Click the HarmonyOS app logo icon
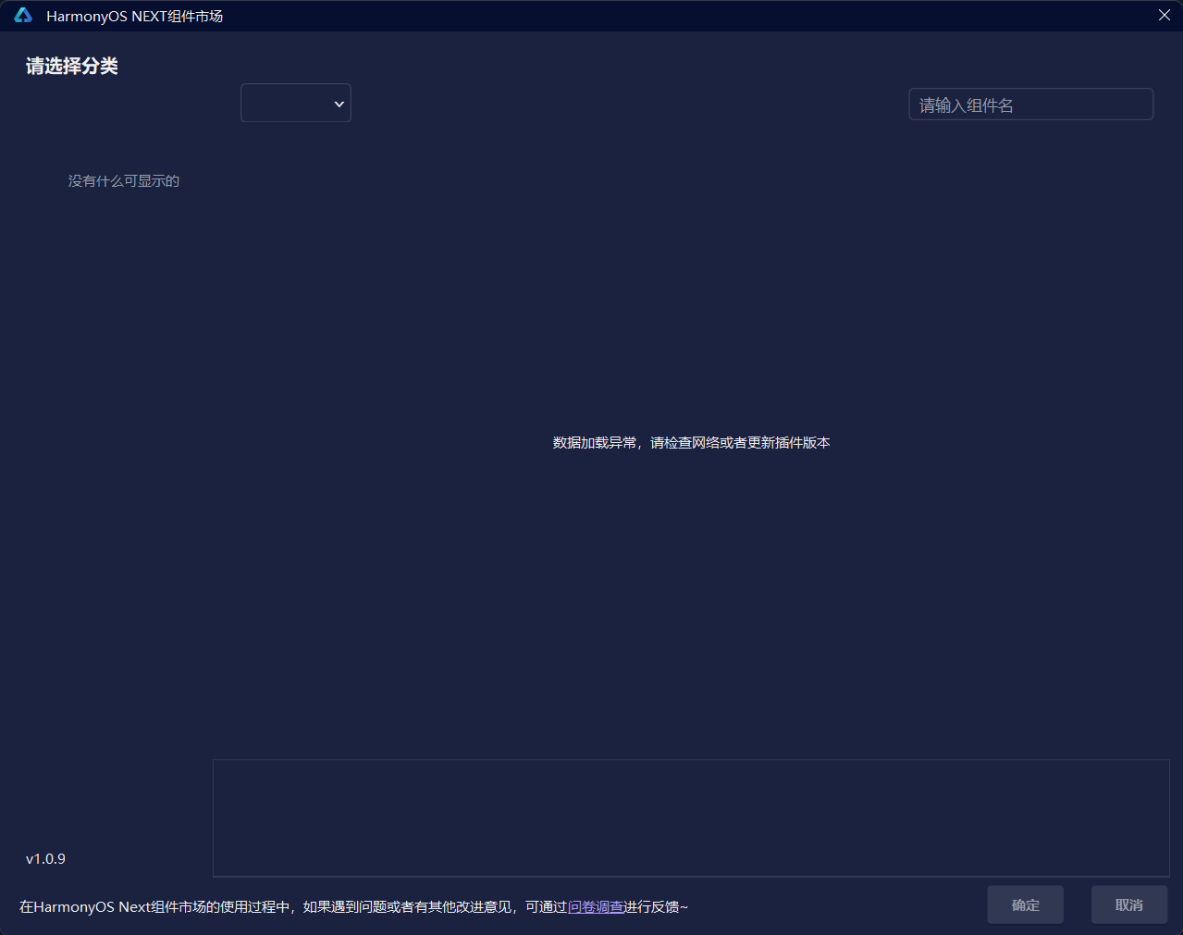The image size is (1183, 935). [x=23, y=16]
